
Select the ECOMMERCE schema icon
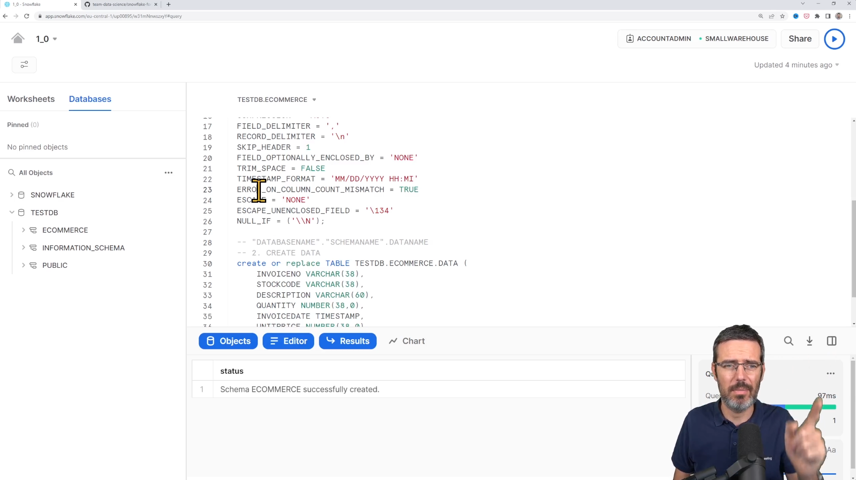point(33,230)
